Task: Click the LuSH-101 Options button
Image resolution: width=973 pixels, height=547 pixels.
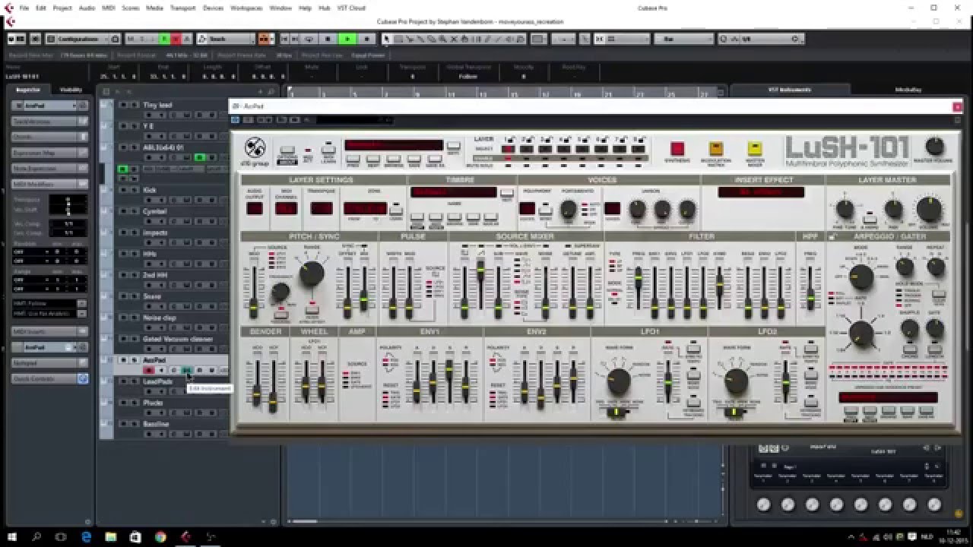Action: coord(287,152)
